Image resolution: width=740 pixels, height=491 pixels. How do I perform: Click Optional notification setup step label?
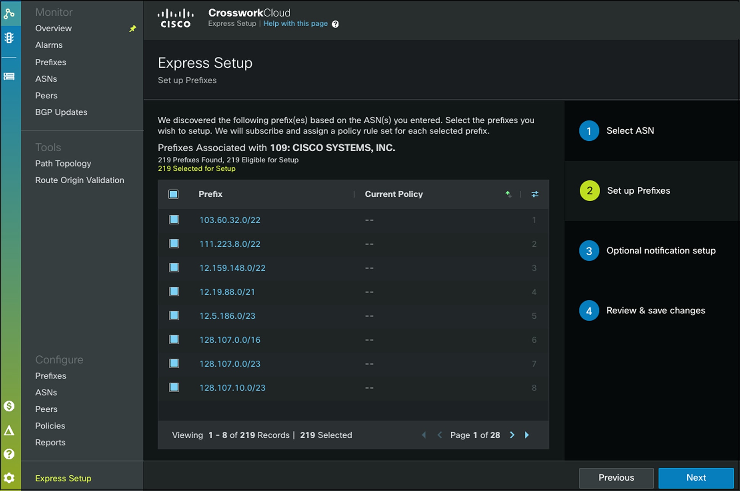coord(661,250)
